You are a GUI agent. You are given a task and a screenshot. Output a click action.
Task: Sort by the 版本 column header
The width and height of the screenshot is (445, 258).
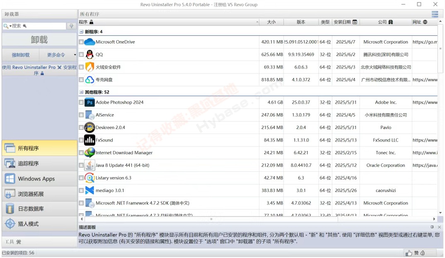click(301, 22)
